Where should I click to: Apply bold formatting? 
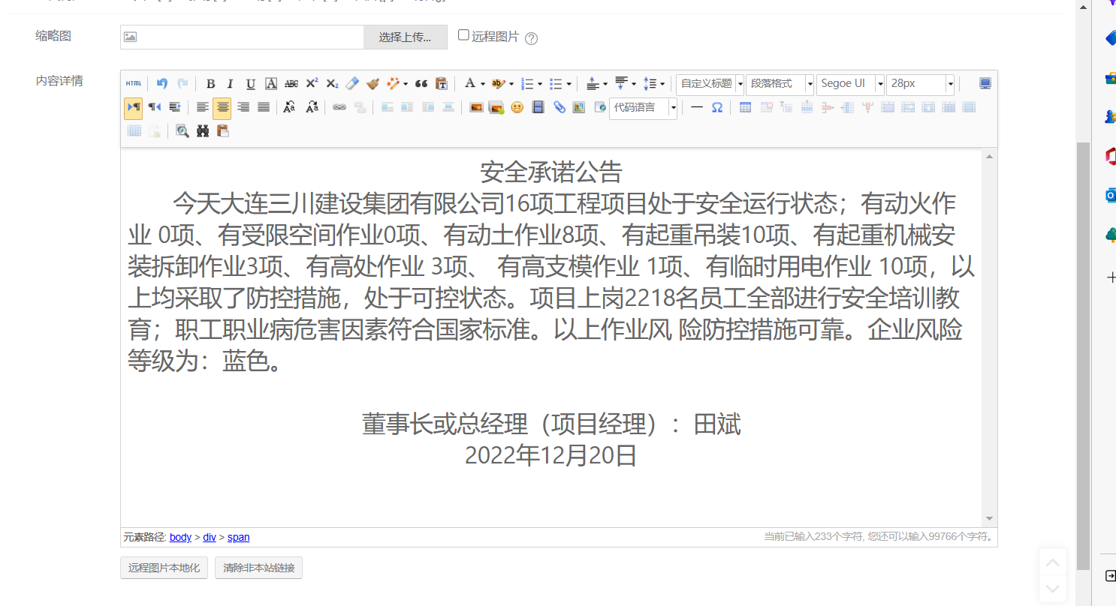[x=211, y=84]
